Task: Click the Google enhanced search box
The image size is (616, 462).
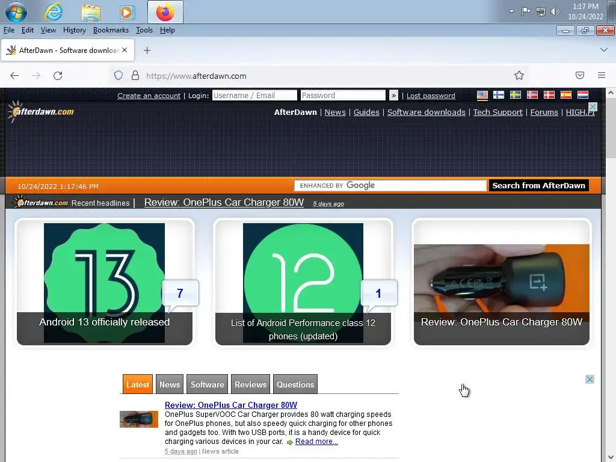Action: tap(390, 185)
